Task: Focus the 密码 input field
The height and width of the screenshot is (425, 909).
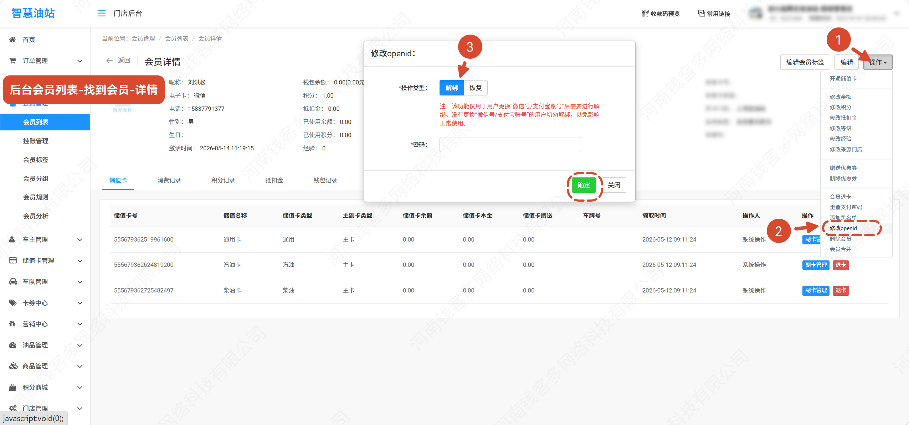Action: pyautogui.click(x=510, y=144)
